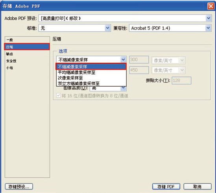
Task: Open the 兼容性 Acrobat 5 dropdown arrow
Action: pyautogui.click(x=208, y=28)
